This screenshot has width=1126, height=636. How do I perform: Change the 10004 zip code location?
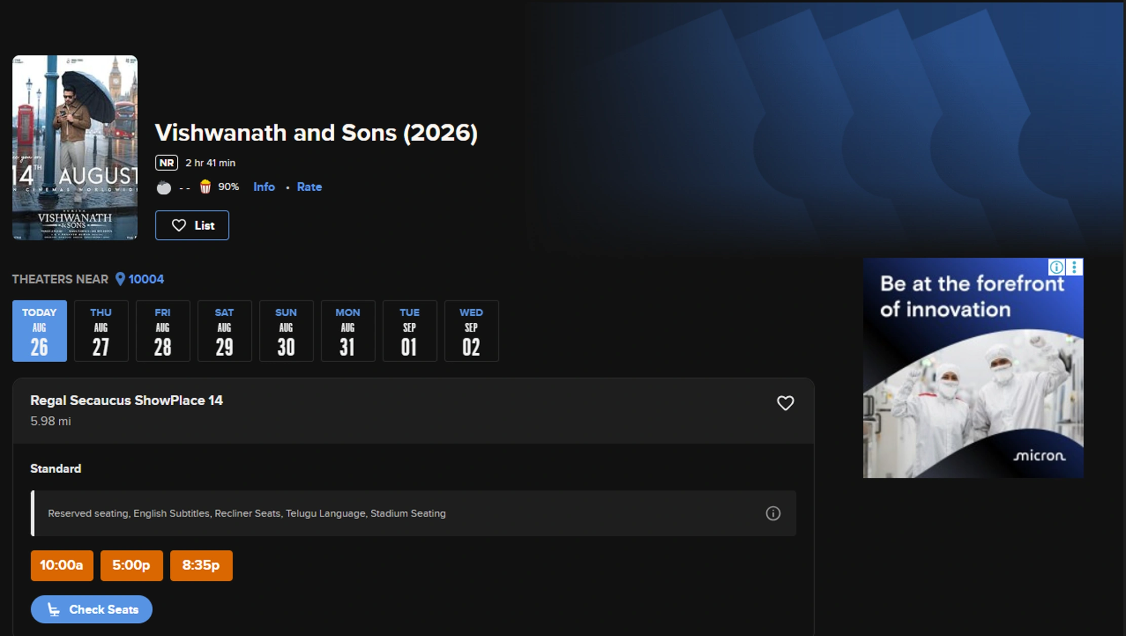146,279
